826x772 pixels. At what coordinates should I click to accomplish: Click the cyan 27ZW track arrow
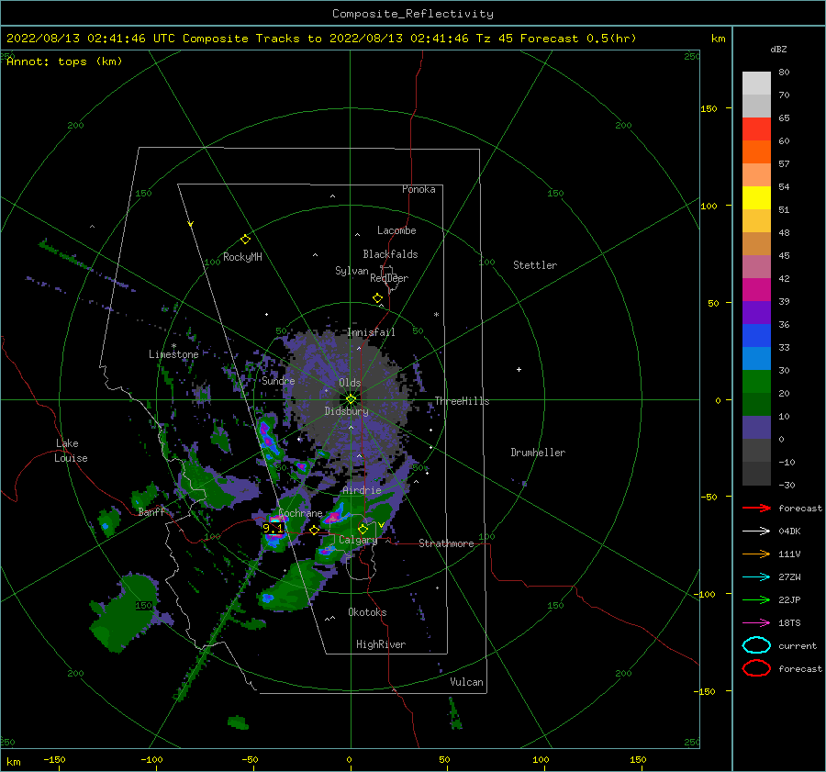pyautogui.click(x=756, y=577)
